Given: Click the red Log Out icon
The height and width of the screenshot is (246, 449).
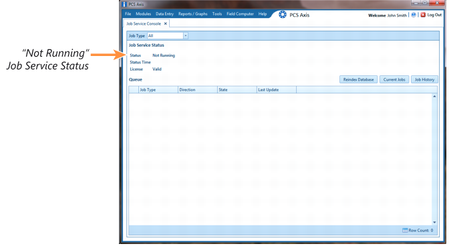Looking at the screenshot, I should pos(423,15).
